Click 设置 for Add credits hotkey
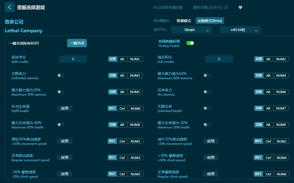 tap(113, 59)
